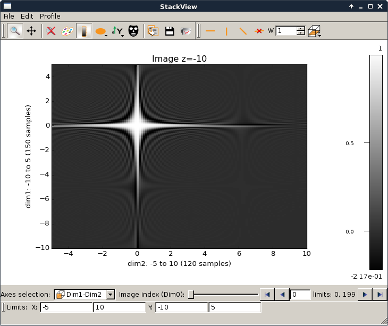Clear the profile with red X icon

pos(259,31)
